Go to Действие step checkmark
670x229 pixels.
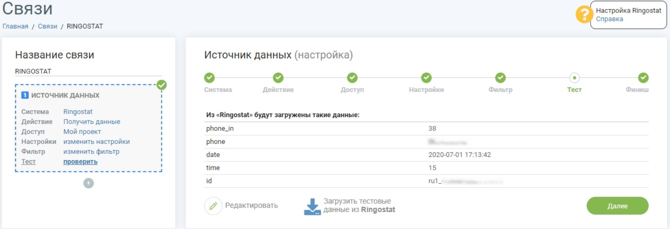point(278,78)
